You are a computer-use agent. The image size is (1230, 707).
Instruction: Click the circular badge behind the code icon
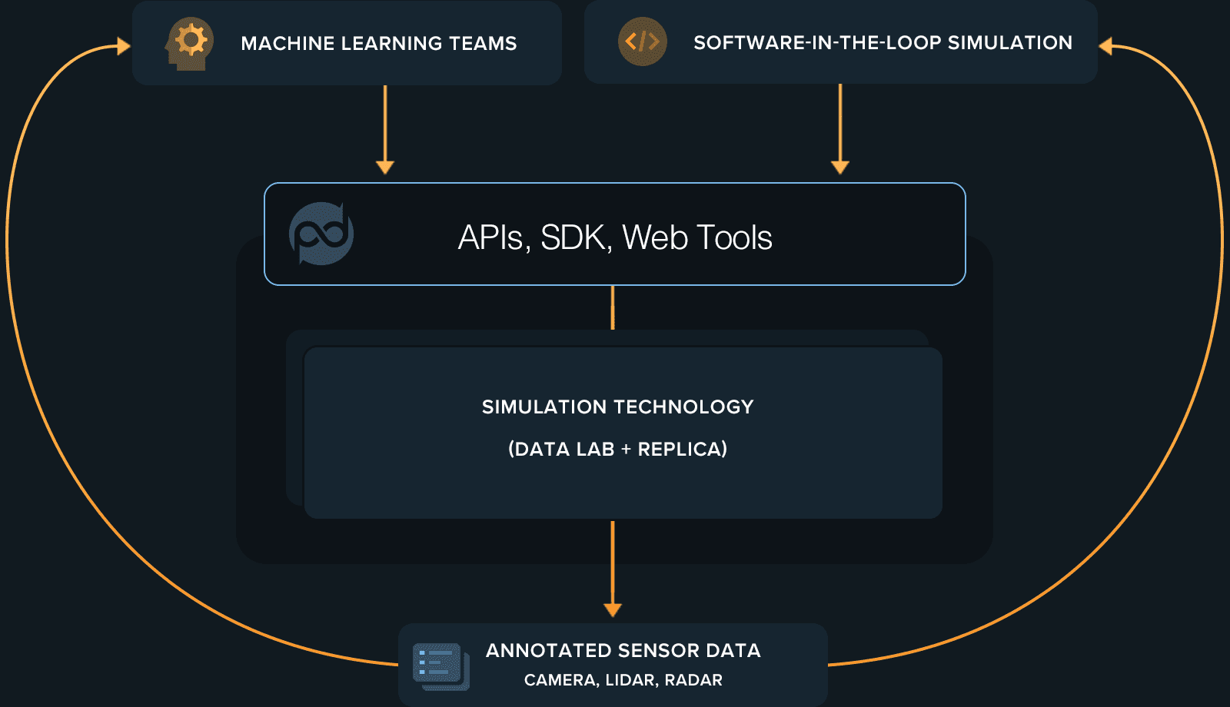[x=643, y=42]
